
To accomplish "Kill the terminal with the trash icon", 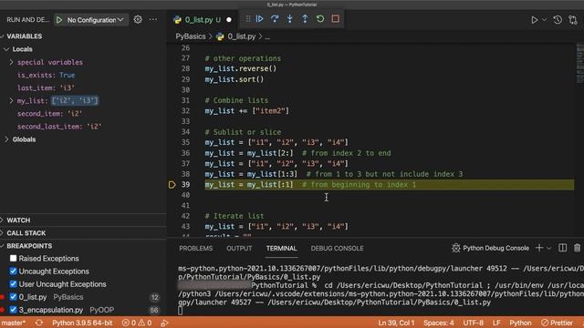I will 577,248.
